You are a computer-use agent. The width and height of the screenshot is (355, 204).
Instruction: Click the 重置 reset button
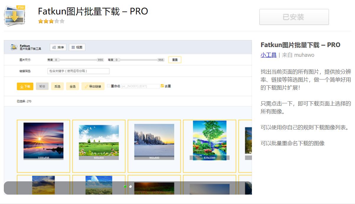pos(175,59)
